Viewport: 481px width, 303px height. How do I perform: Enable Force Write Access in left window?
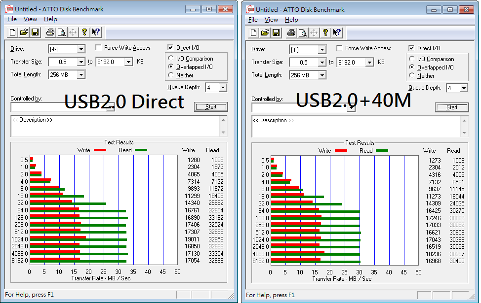pyautogui.click(x=98, y=47)
